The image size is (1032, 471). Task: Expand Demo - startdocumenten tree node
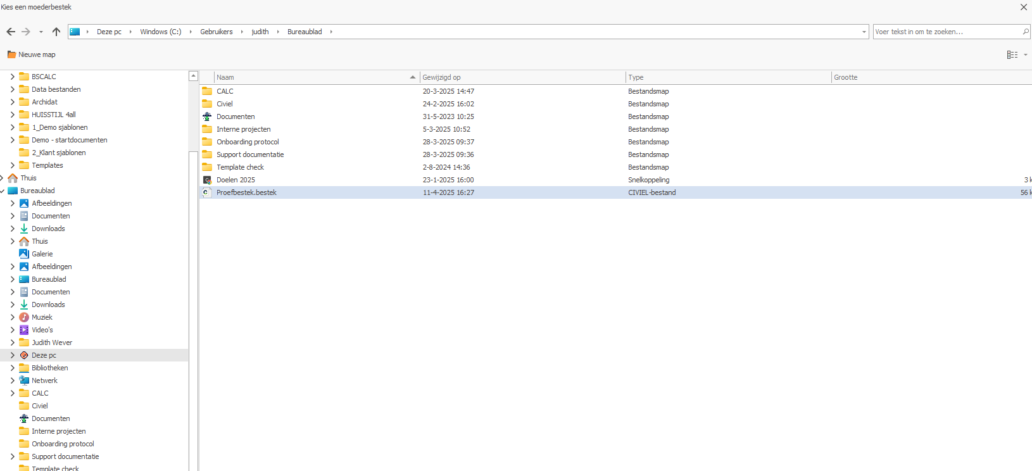point(12,140)
